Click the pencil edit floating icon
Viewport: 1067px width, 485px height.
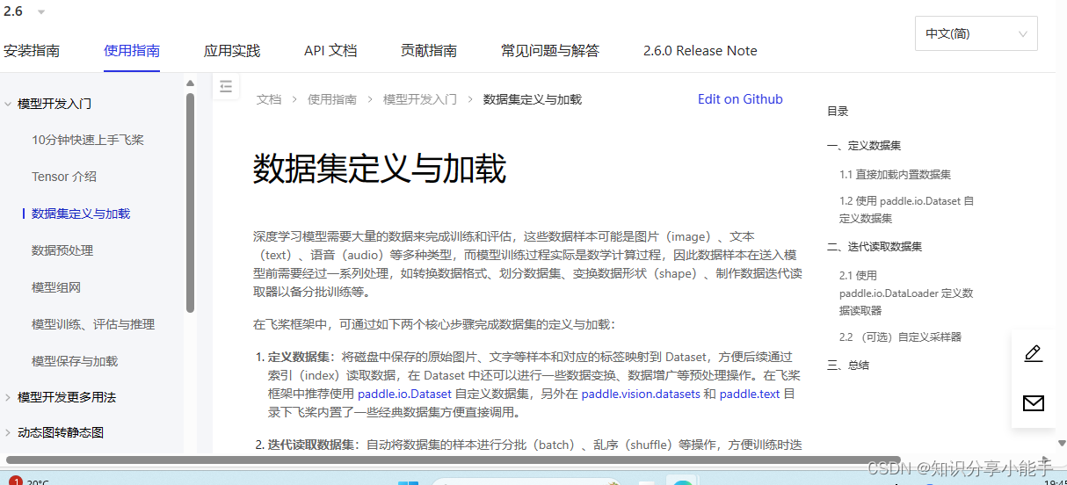[1034, 354]
